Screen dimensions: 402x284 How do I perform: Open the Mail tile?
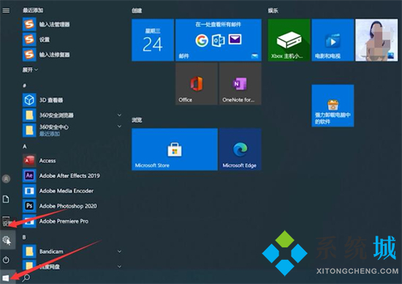[x=219, y=40]
